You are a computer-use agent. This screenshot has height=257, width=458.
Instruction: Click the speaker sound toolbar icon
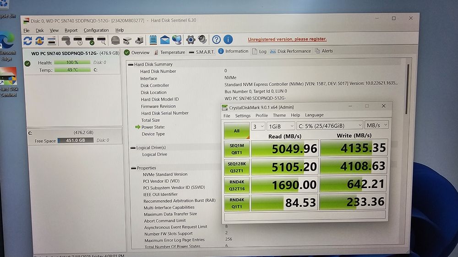pos(202,39)
